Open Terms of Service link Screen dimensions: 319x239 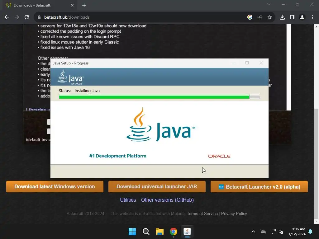[202, 213]
